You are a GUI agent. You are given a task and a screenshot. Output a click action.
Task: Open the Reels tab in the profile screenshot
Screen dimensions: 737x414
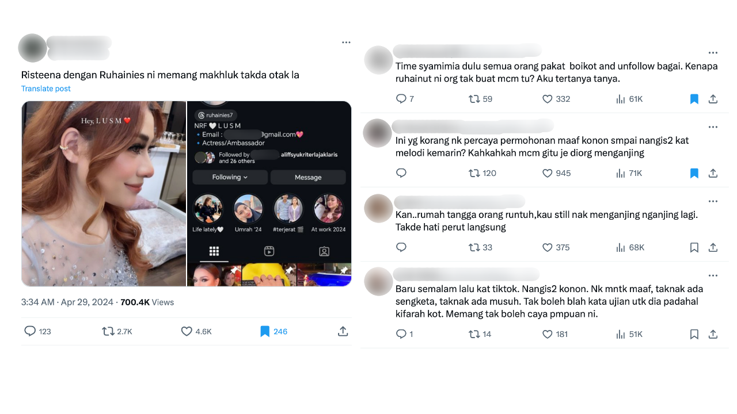(269, 251)
